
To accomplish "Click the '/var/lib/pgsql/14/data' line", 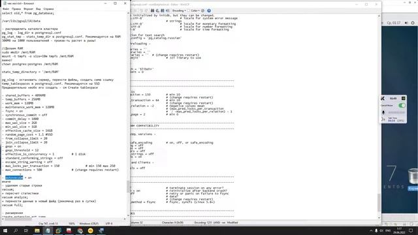I will [x=21, y=21].
